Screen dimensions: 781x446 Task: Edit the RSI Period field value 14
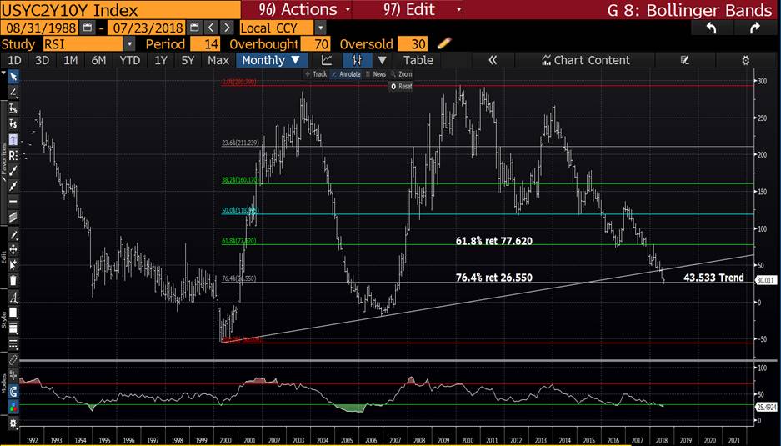tap(205, 44)
